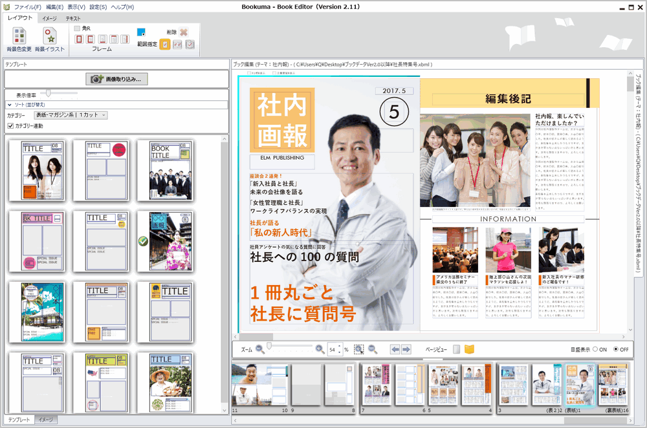This screenshot has height=428, width=647.
Task: Click the previous page left arrow
Action: [395, 349]
